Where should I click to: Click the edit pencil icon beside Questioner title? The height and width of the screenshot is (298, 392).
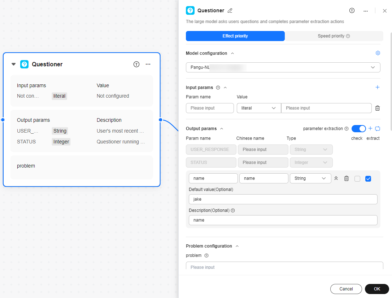pyautogui.click(x=230, y=11)
